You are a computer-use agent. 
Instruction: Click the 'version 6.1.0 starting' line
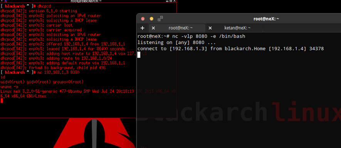(x=39, y=11)
